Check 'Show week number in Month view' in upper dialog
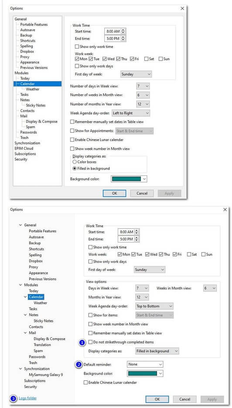232x408 pixels. (72, 149)
